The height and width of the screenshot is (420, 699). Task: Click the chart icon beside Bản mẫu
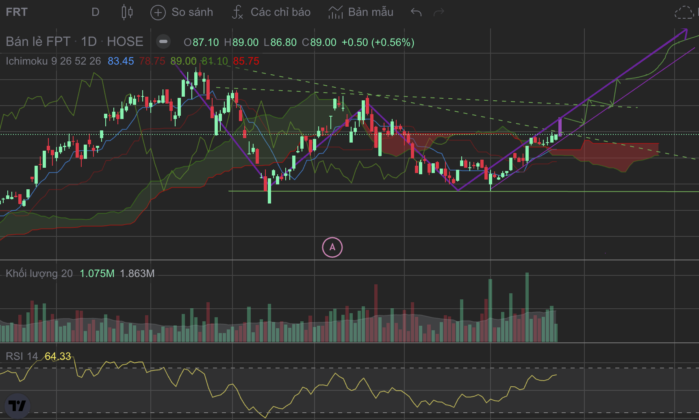point(336,13)
